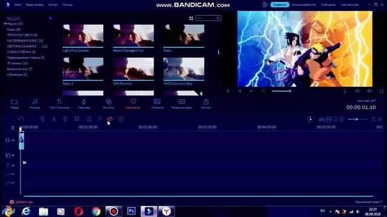The height and width of the screenshot is (217, 387).
Task: Select the VHS Rewind overlay thumbnail
Action: click(x=133, y=69)
